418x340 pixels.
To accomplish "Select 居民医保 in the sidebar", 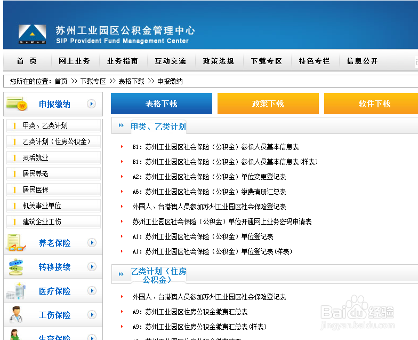I will [x=53, y=189].
